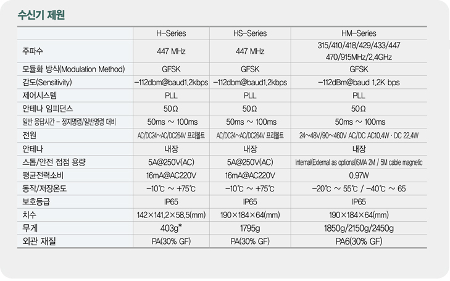Click HM-Series 0.97W power consumption cell
This screenshot has width=450, height=281.
click(x=359, y=175)
